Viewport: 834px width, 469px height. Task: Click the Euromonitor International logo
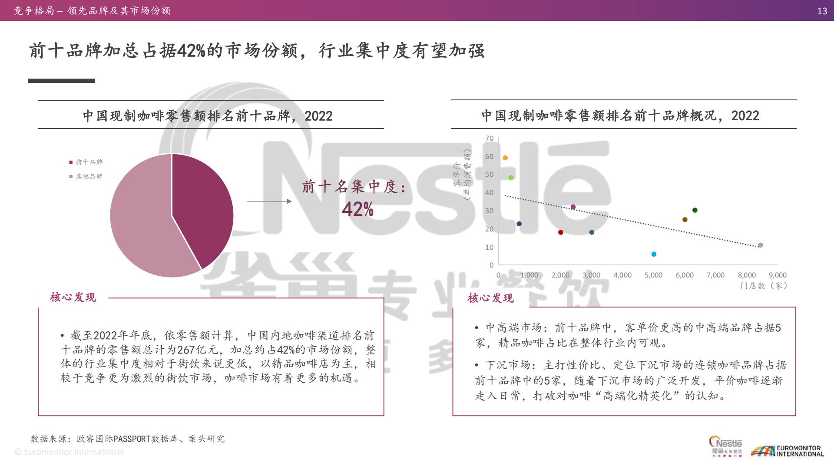pyautogui.click(x=787, y=451)
